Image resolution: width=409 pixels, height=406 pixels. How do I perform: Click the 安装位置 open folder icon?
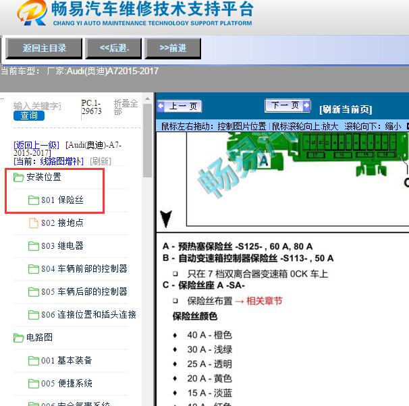(x=18, y=177)
